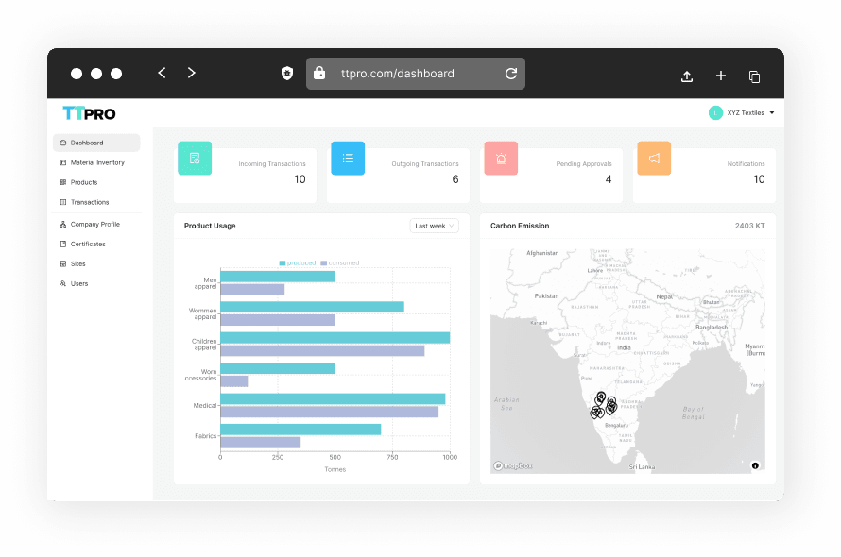
Task: Click the shield privacy icon
Action: point(287,74)
